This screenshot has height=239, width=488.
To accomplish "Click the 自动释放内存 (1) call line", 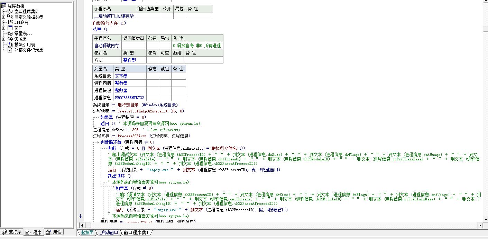I will pyautogui.click(x=110, y=23).
